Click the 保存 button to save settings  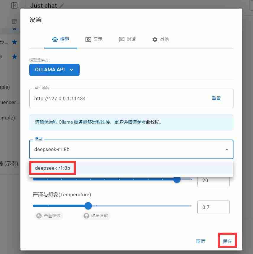tap(227, 241)
